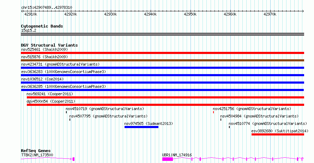Screen dimensions: 314x163
Task: Open variant label esv3636283 (1000GenomesConsortiumPhase3)
Action: [x=64, y=72]
